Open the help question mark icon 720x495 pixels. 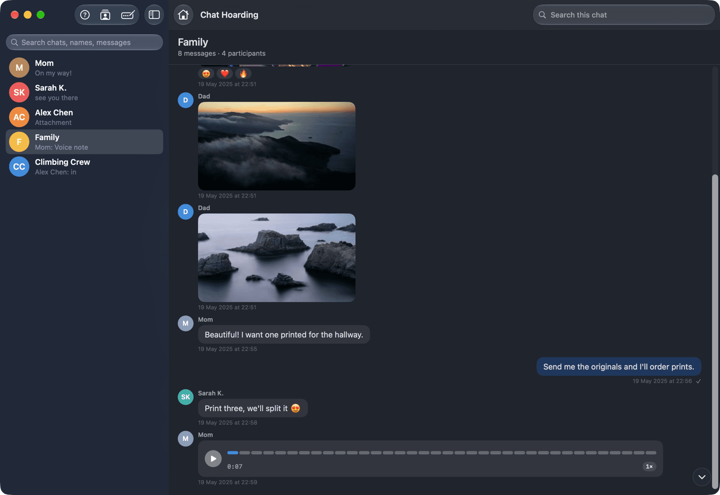pyautogui.click(x=85, y=15)
